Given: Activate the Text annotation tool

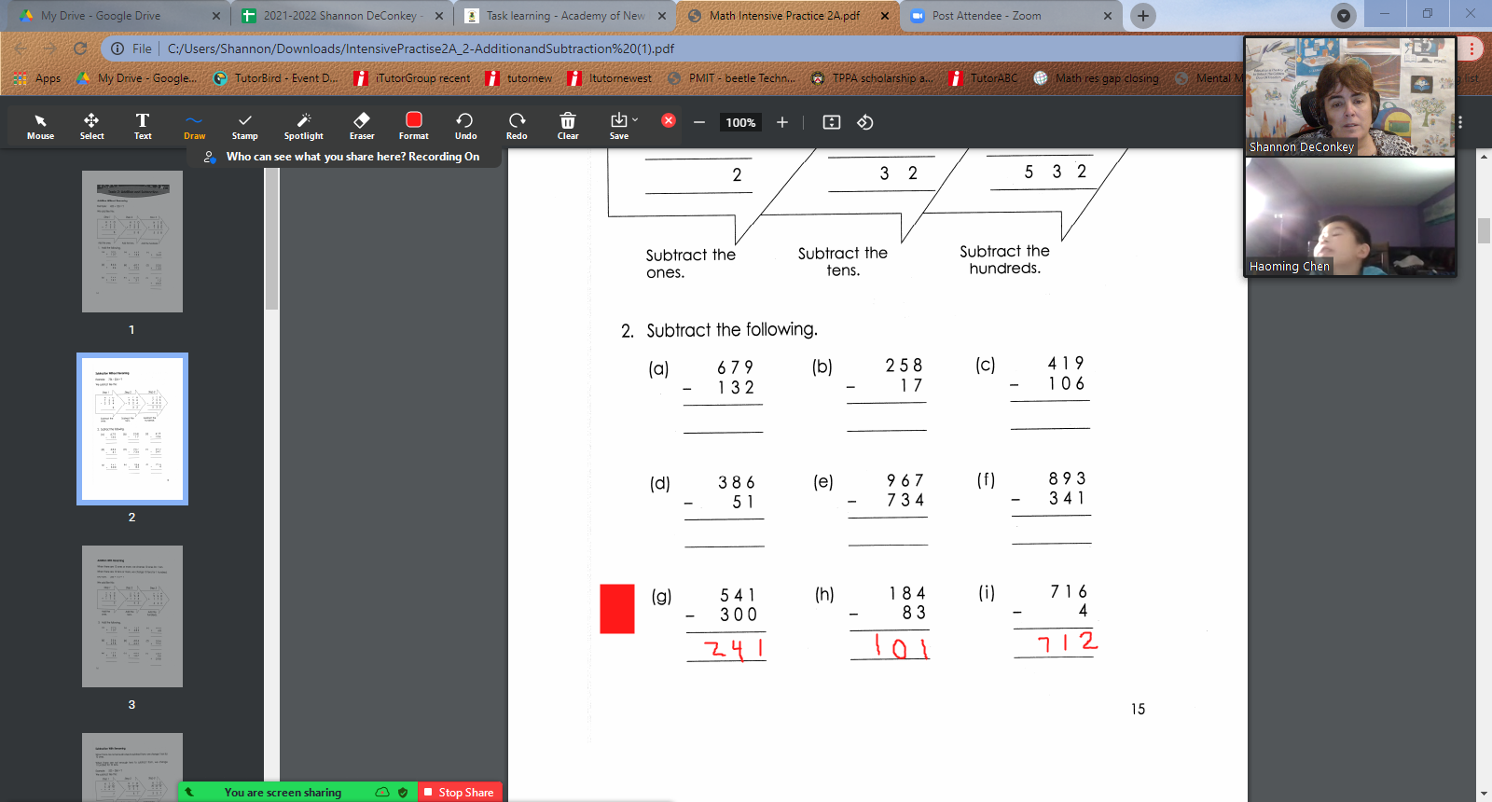Looking at the screenshot, I should (x=143, y=126).
